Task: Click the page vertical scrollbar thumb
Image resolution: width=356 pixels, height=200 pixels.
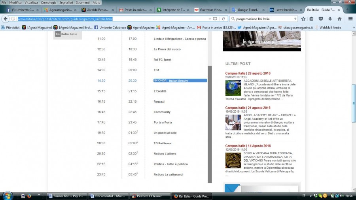Action: click(354, 104)
